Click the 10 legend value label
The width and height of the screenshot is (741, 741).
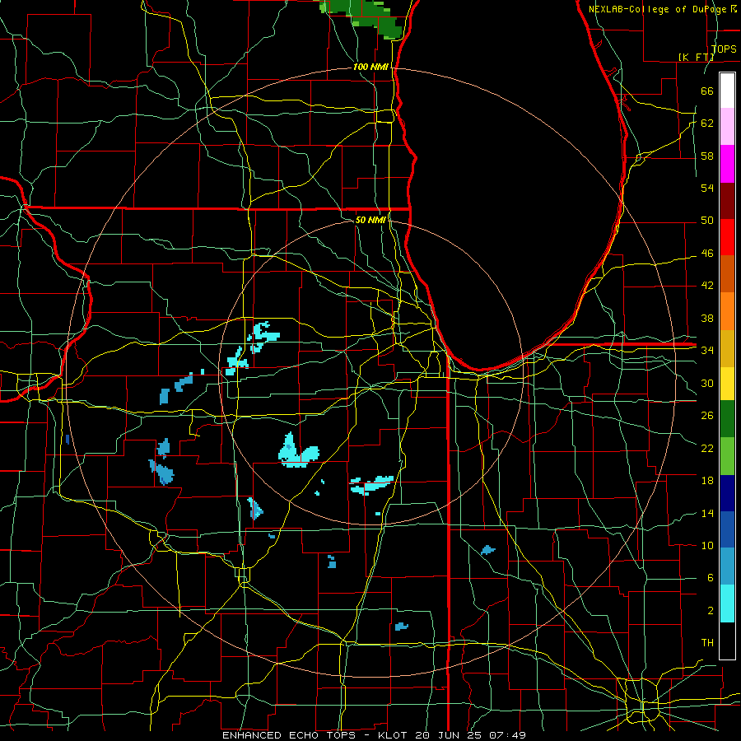[707, 545]
